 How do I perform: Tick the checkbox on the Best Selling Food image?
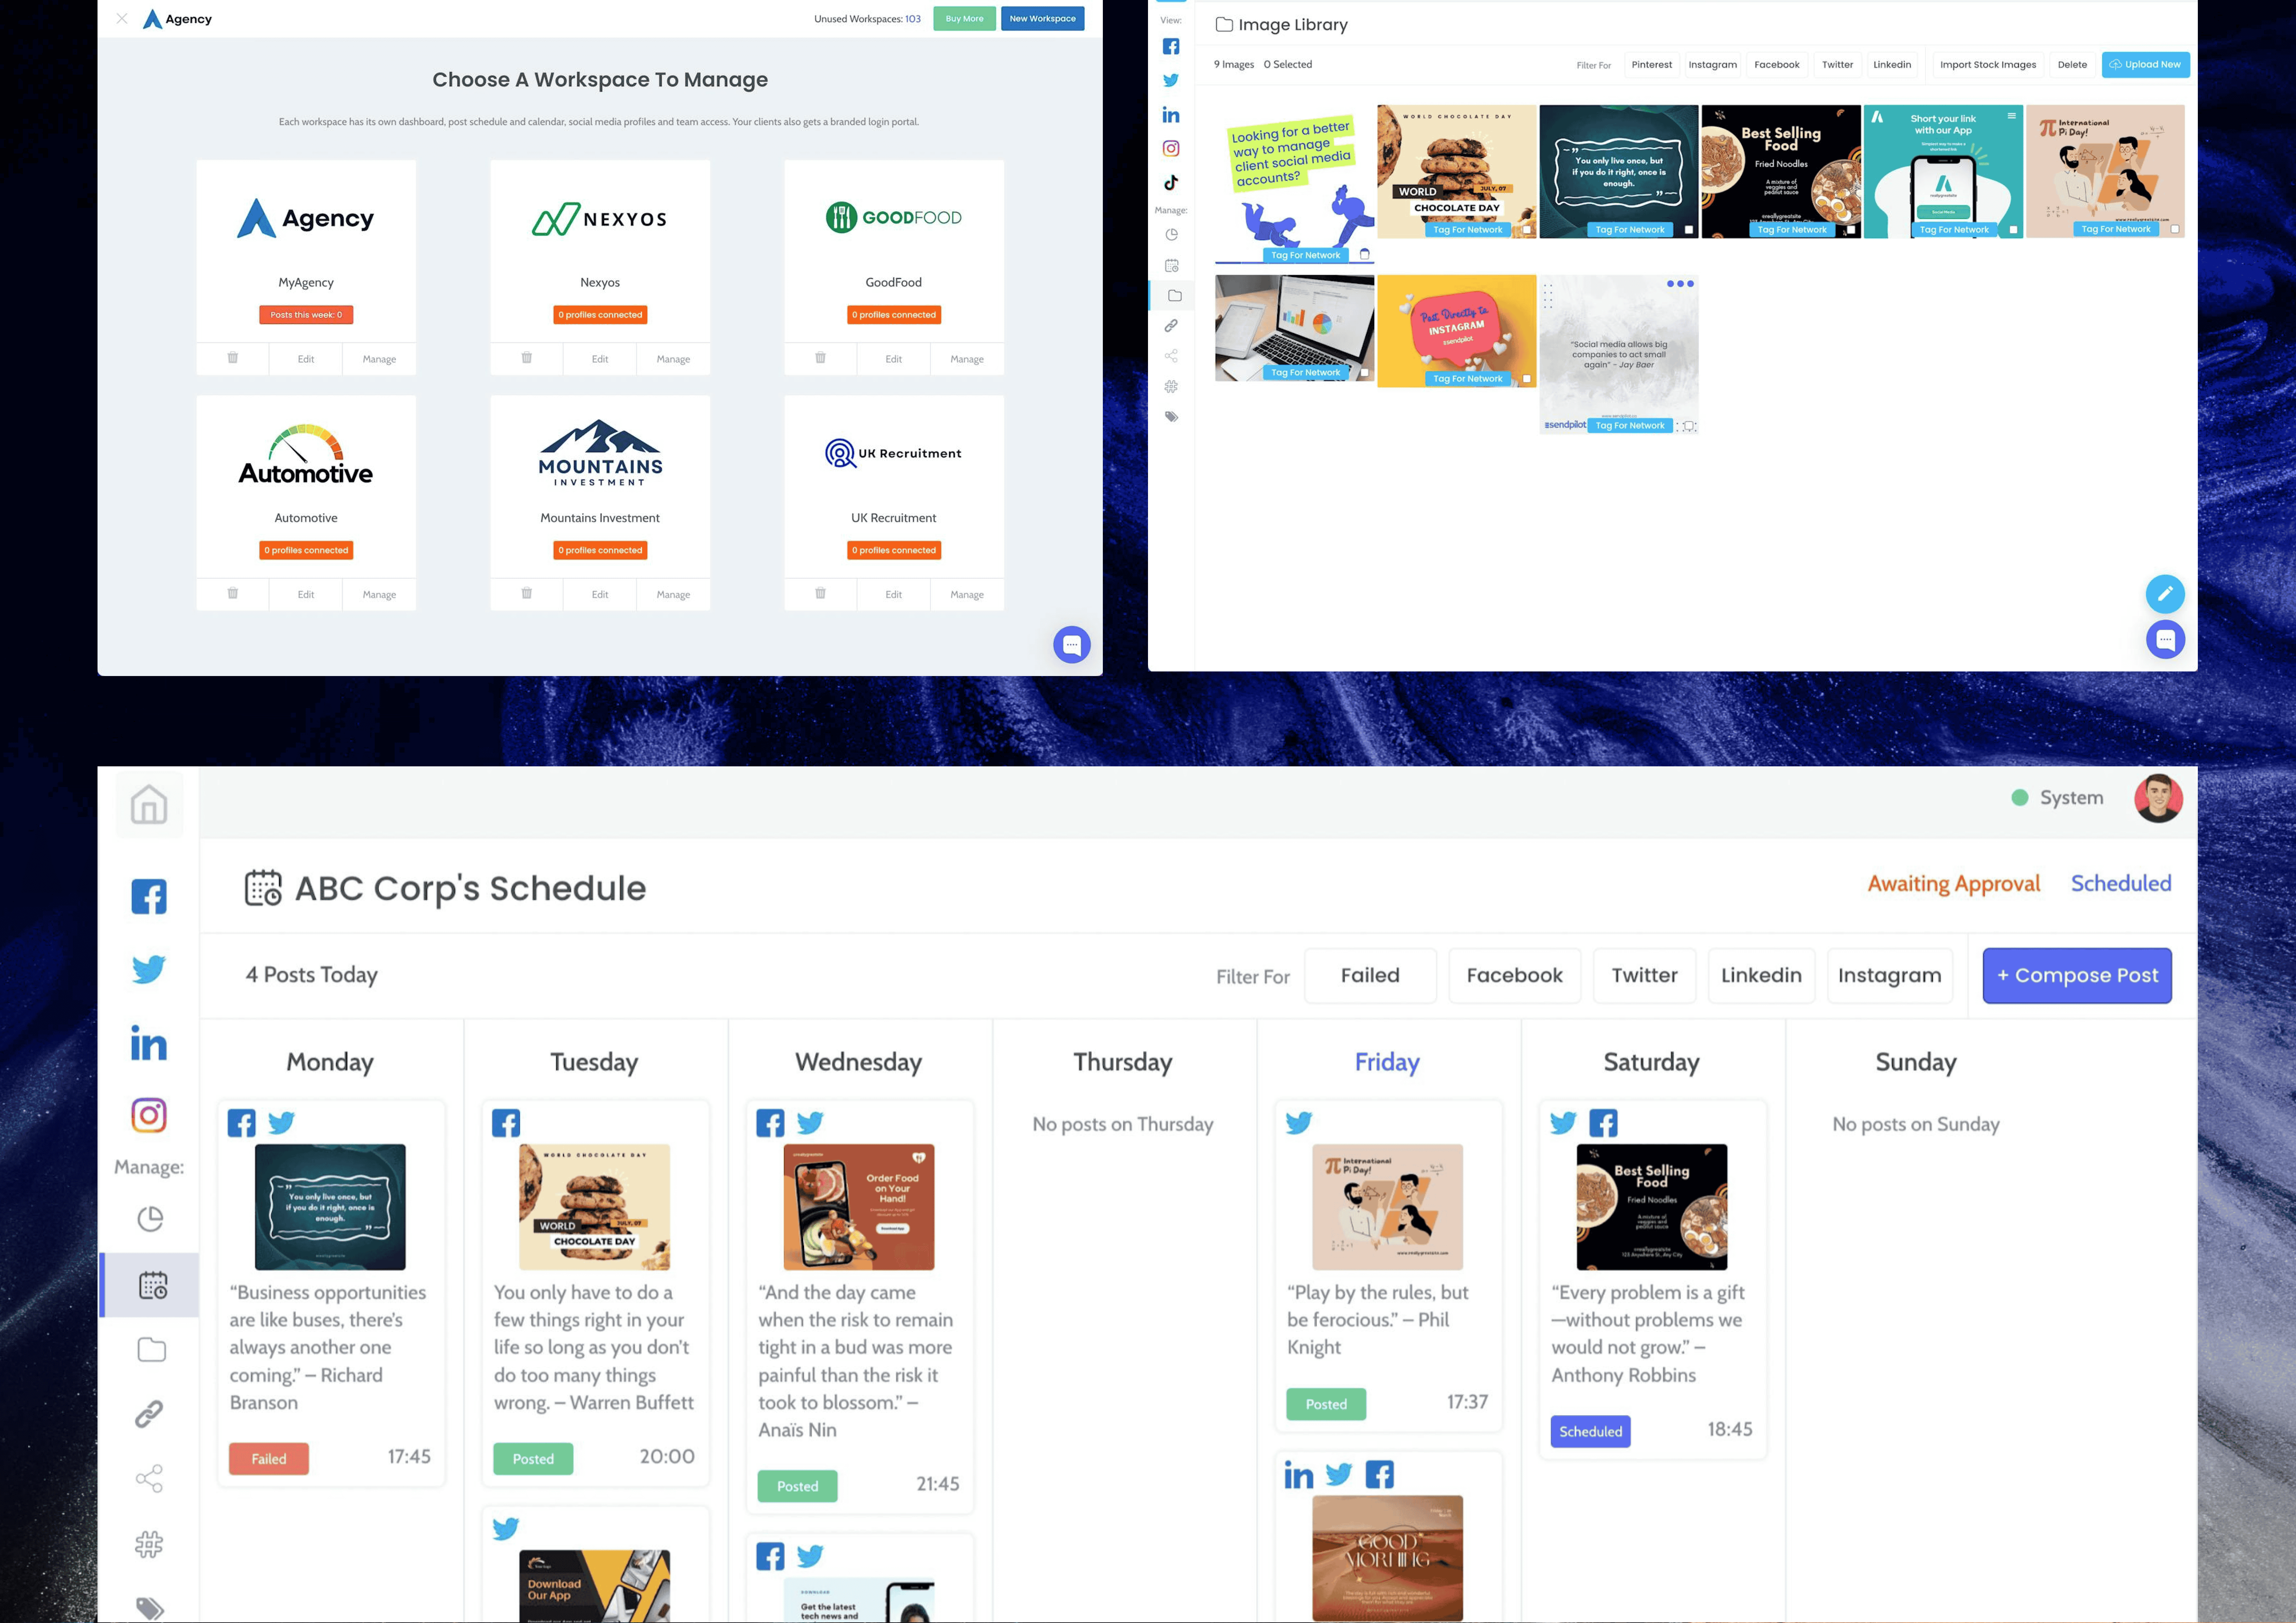[1851, 230]
